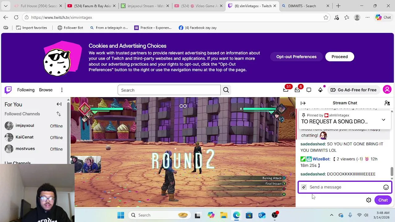Open chat settings gear icon
The height and width of the screenshot is (222, 395).
click(x=368, y=200)
